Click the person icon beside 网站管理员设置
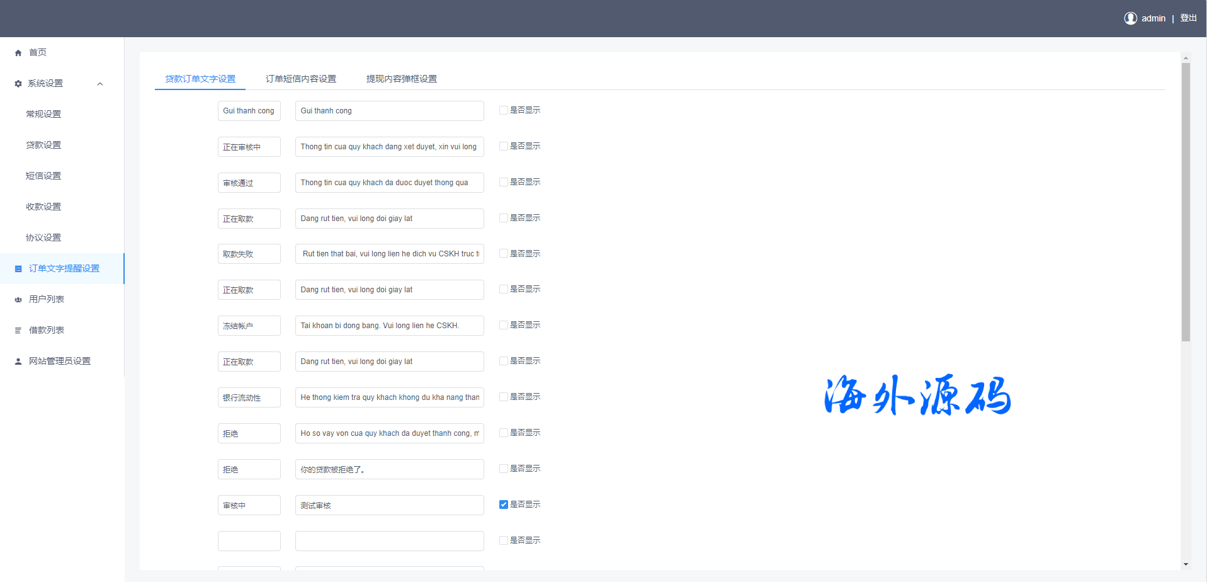This screenshot has height=582, width=1207. [18, 362]
